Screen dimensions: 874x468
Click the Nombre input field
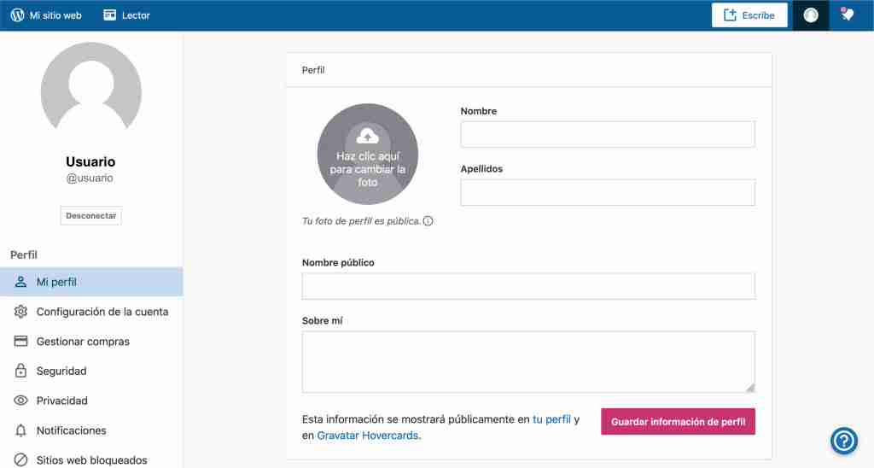608,135
